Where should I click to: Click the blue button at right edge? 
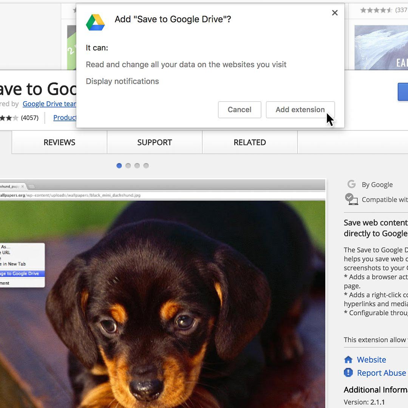(403, 91)
